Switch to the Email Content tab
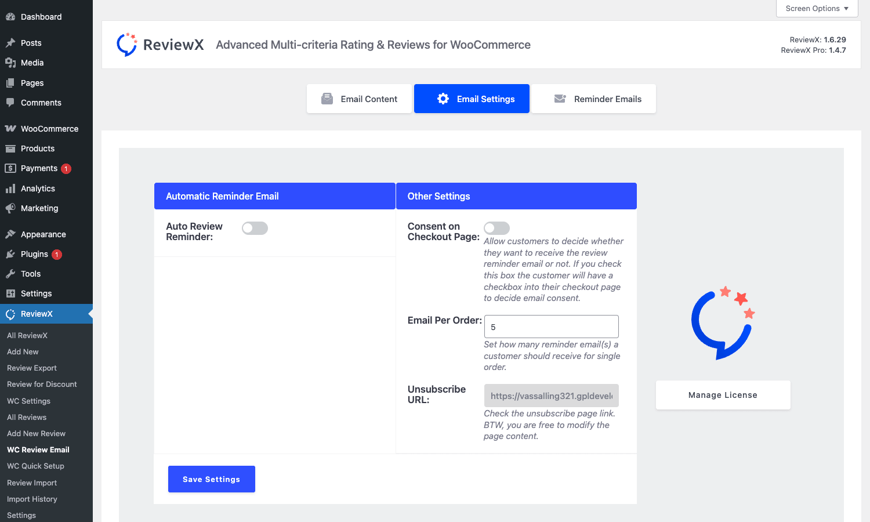The width and height of the screenshot is (870, 522). (359, 99)
